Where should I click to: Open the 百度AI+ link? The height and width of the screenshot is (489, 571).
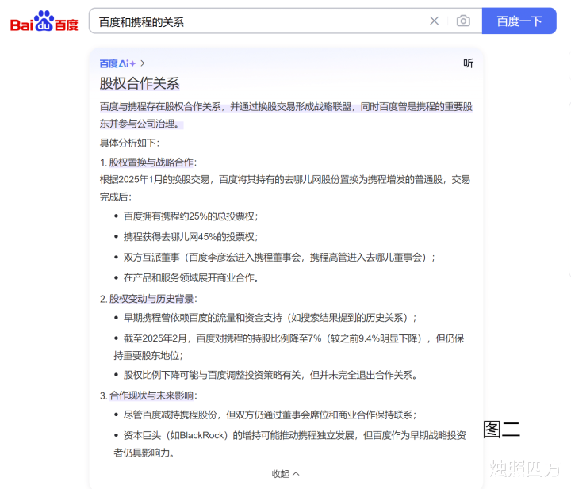pyautogui.click(x=117, y=63)
